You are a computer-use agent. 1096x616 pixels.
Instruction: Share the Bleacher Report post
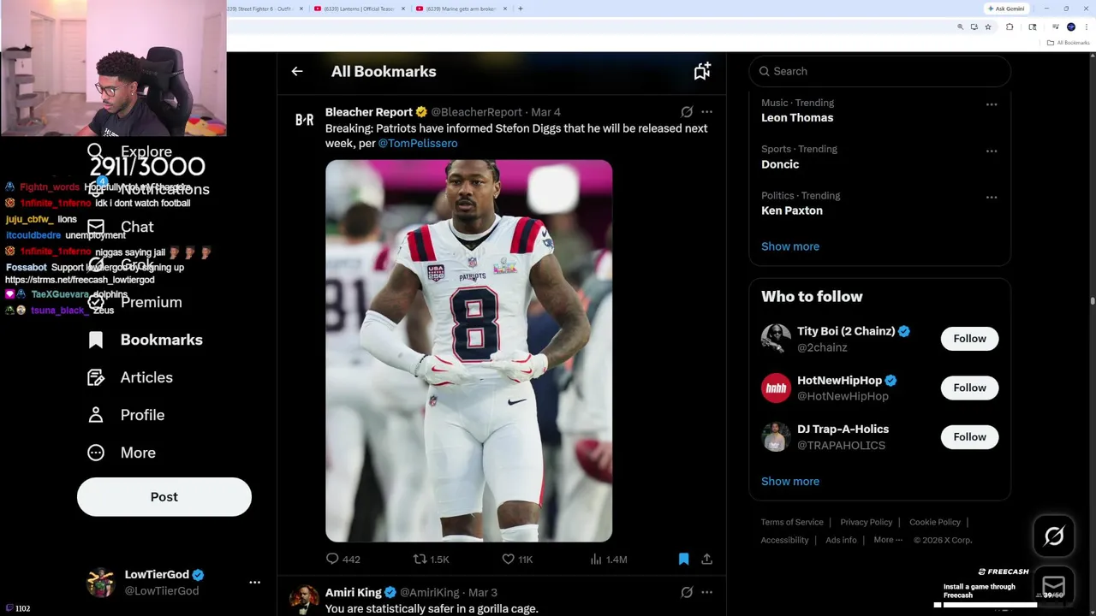(706, 559)
